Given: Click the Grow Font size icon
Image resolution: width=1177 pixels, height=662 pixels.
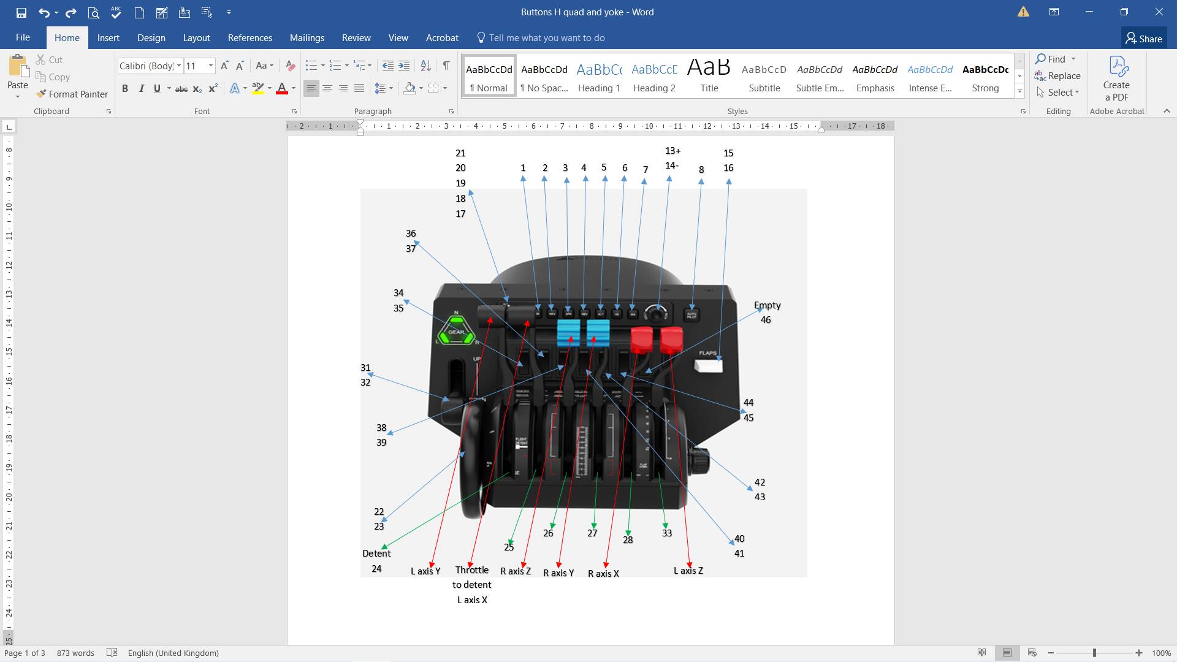Looking at the screenshot, I should [x=224, y=66].
